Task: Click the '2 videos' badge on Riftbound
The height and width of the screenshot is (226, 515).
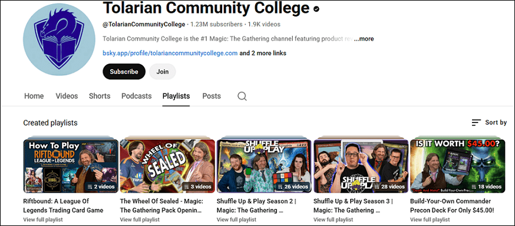Action: (x=101, y=187)
